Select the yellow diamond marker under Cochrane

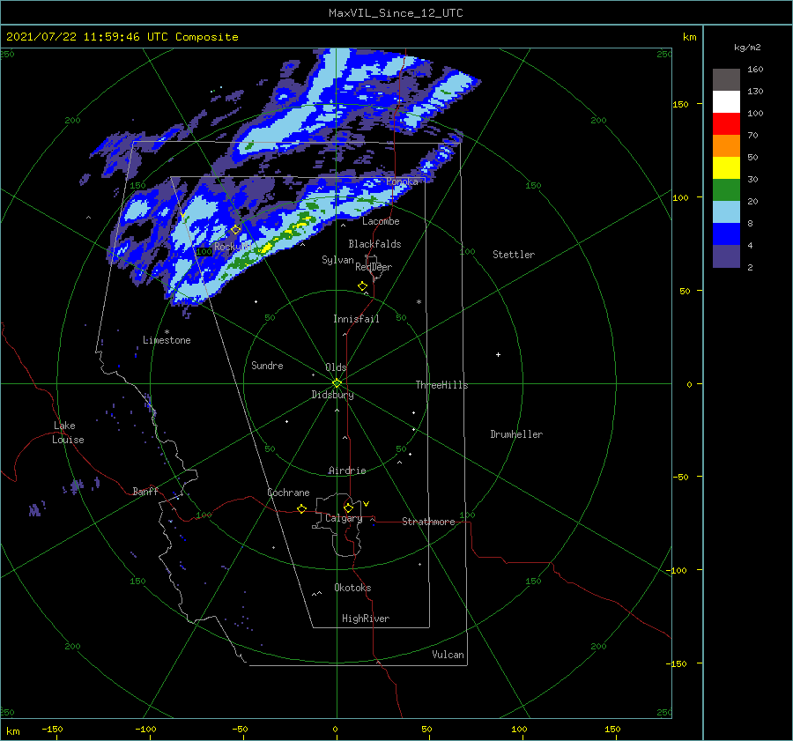(x=301, y=508)
